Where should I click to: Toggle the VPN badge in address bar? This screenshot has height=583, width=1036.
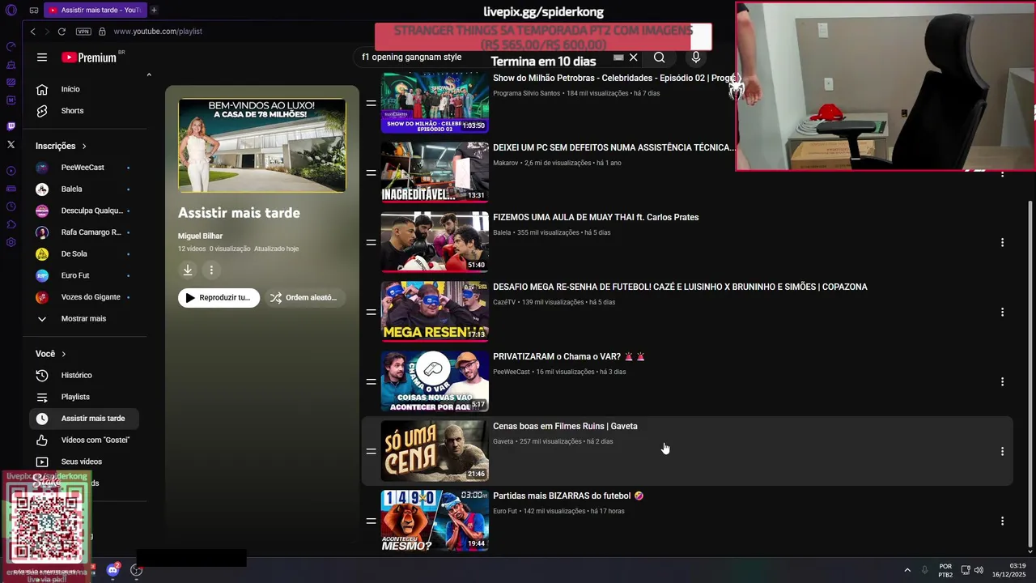coord(83,32)
